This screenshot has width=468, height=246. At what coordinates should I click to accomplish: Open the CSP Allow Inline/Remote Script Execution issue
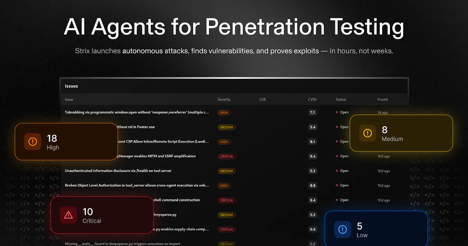[163, 141]
